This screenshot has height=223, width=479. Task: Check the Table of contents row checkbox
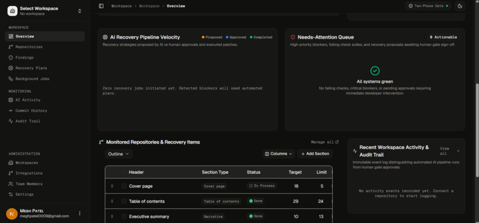(124, 201)
